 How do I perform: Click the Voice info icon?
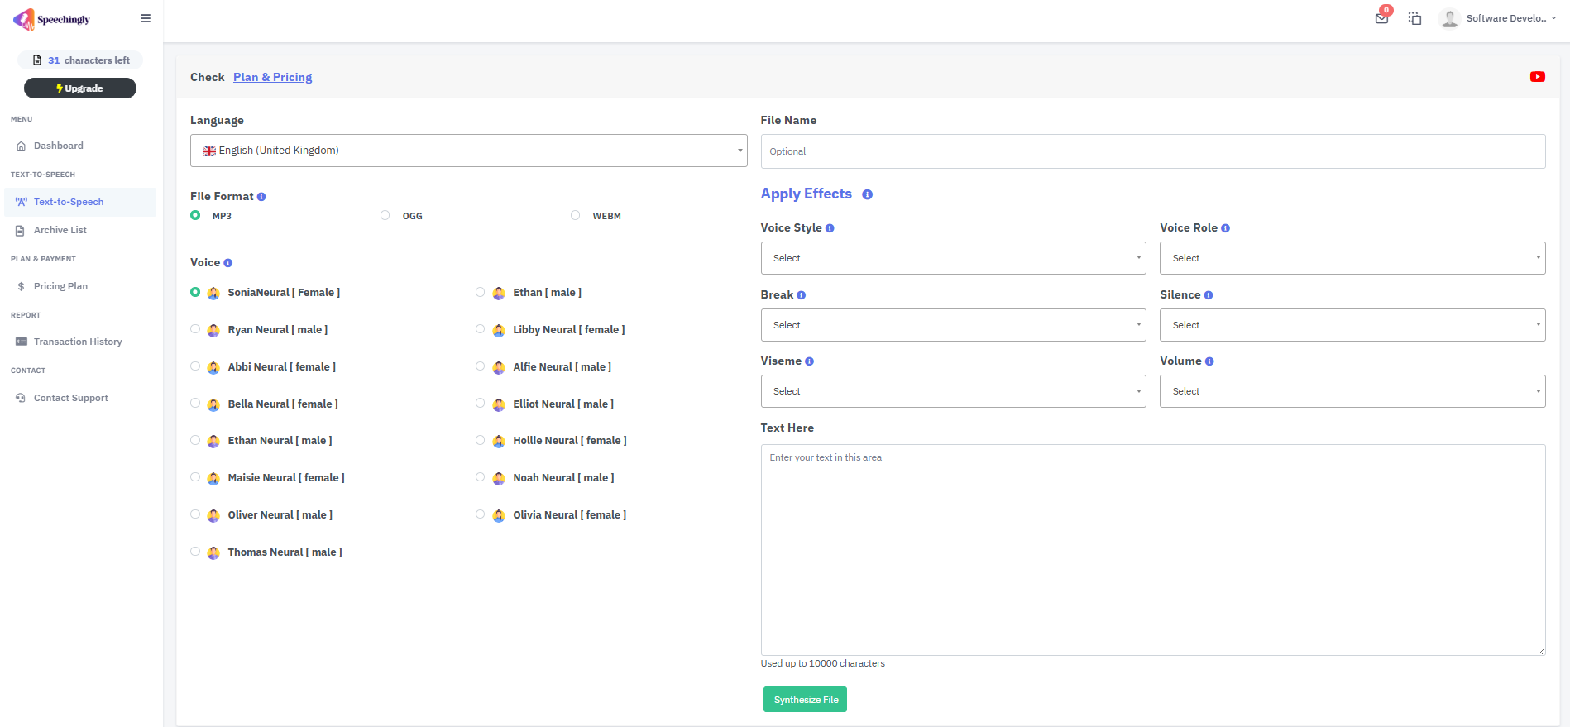(x=228, y=263)
